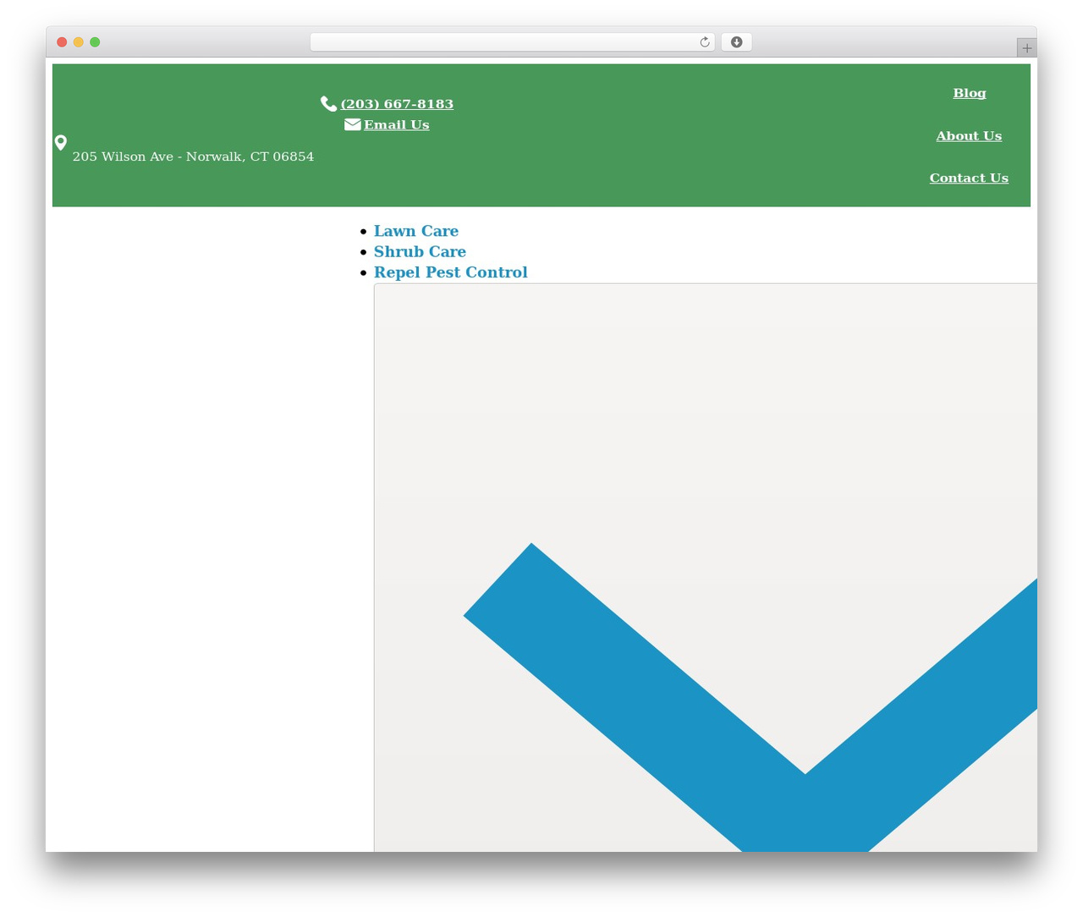Click the large blue chevron graphic
The height and width of the screenshot is (917, 1083).
pyautogui.click(x=750, y=697)
